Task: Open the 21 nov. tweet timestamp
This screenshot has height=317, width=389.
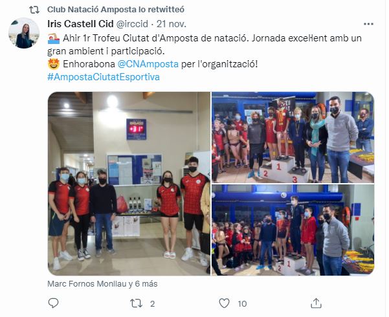Action: click(x=172, y=24)
